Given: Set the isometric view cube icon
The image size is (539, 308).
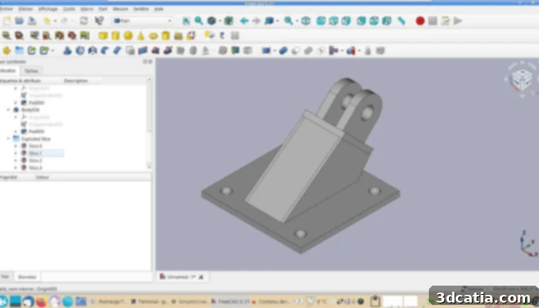Looking at the screenshot, I should point(306,21).
